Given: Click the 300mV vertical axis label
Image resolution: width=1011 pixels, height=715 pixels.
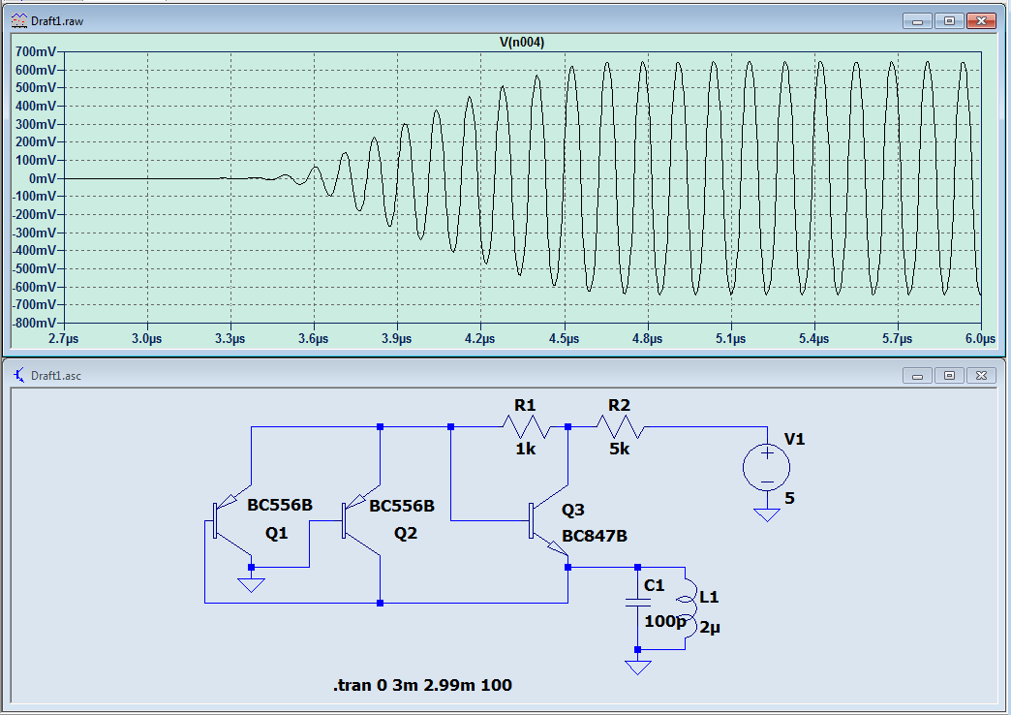Looking at the screenshot, I should (36, 124).
